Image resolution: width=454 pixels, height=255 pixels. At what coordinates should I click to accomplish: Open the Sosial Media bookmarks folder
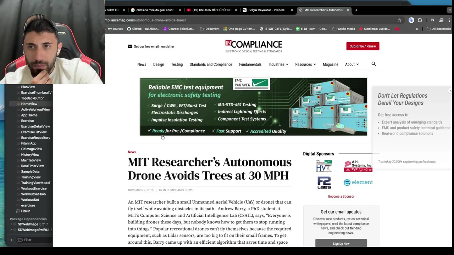[x=344, y=29]
